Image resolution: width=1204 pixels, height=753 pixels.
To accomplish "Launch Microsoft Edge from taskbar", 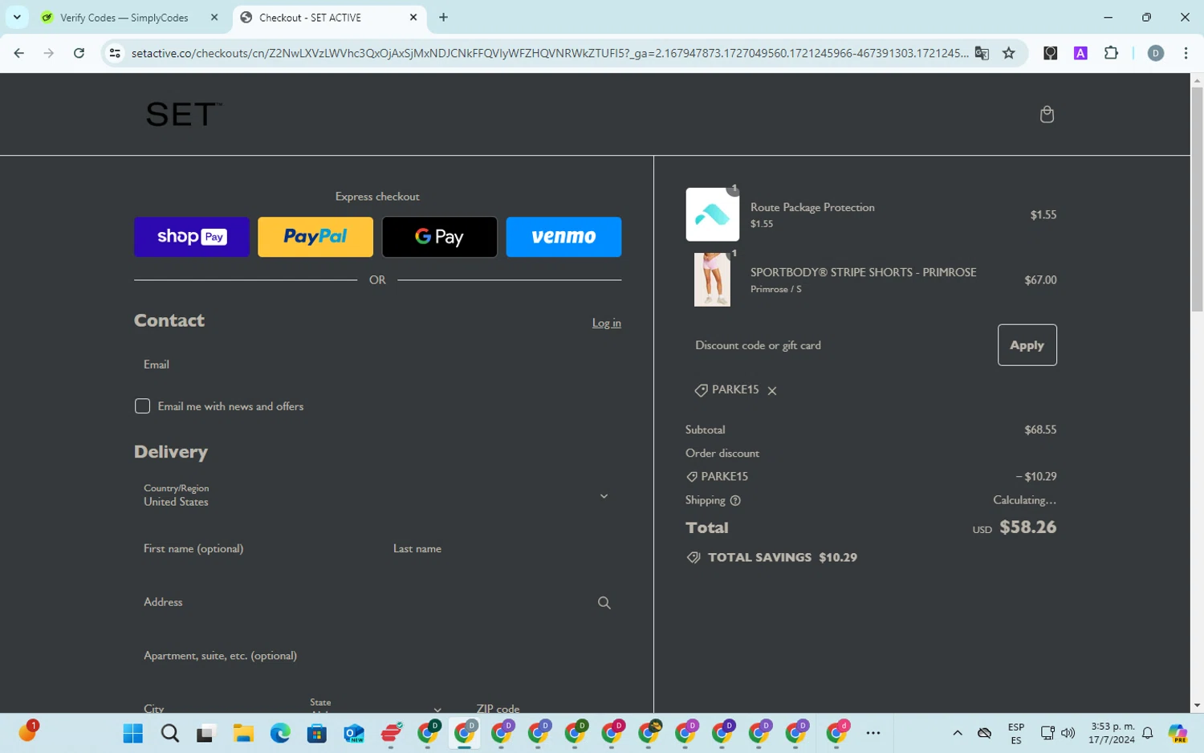I will pos(280,733).
